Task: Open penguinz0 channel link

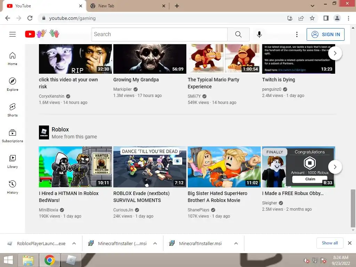Action: (272, 89)
